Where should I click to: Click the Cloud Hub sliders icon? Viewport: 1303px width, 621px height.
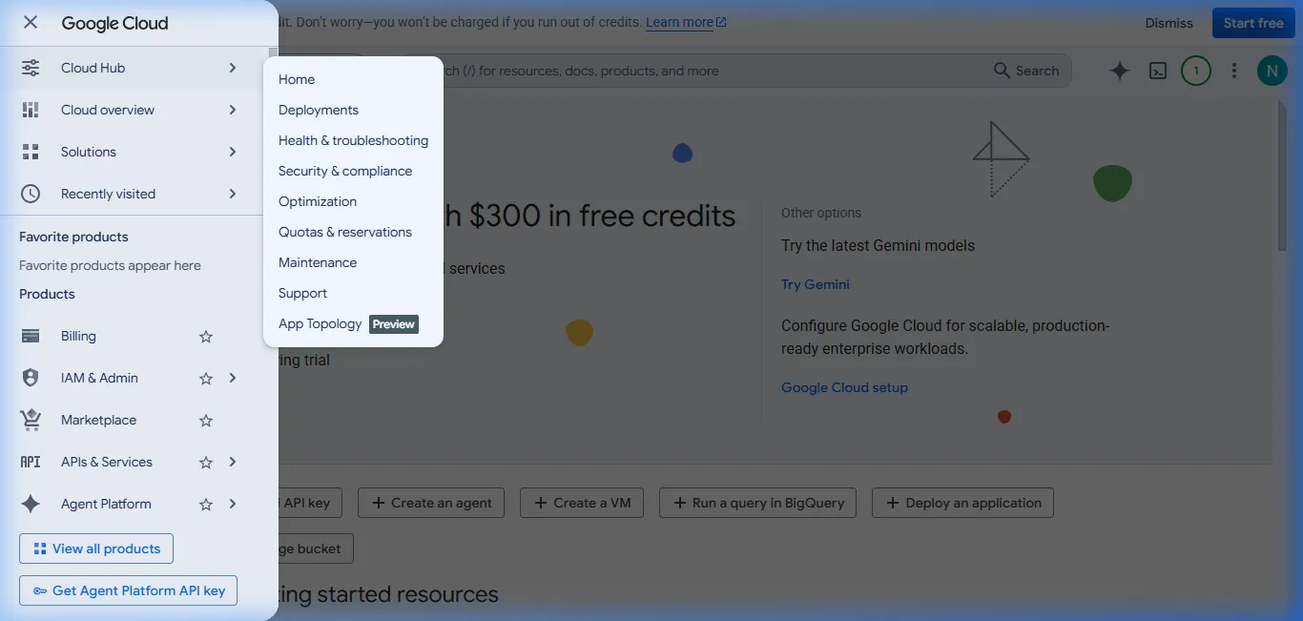pos(31,68)
